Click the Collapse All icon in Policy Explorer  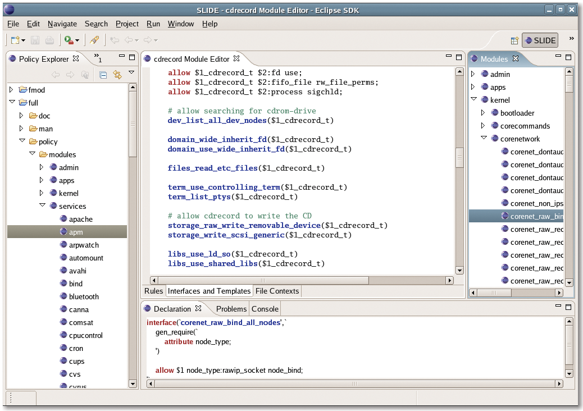[x=103, y=75]
